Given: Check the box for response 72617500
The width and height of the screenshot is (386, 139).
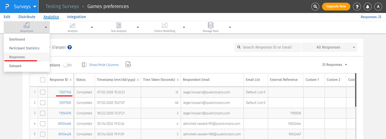Looking at the screenshot, I should [43, 103].
